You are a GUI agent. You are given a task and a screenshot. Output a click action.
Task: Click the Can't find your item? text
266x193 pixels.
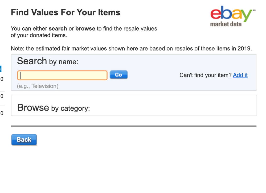[206, 75]
